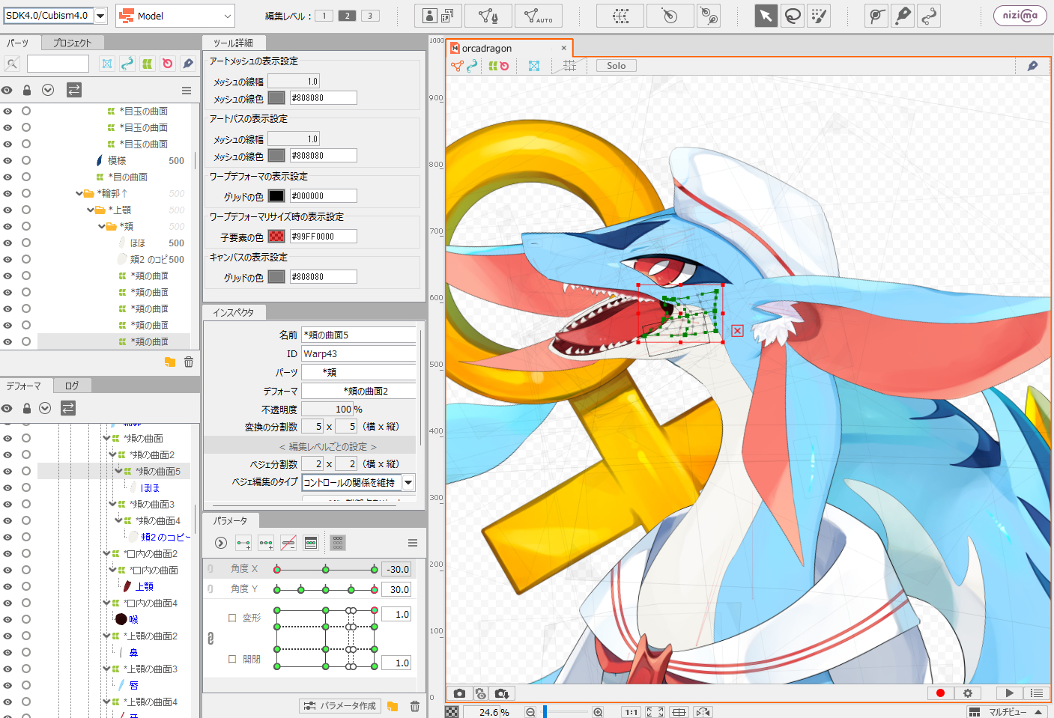Click the snapshot camera icon under canvas
Image resolution: width=1054 pixels, height=718 pixels.
pos(459,693)
